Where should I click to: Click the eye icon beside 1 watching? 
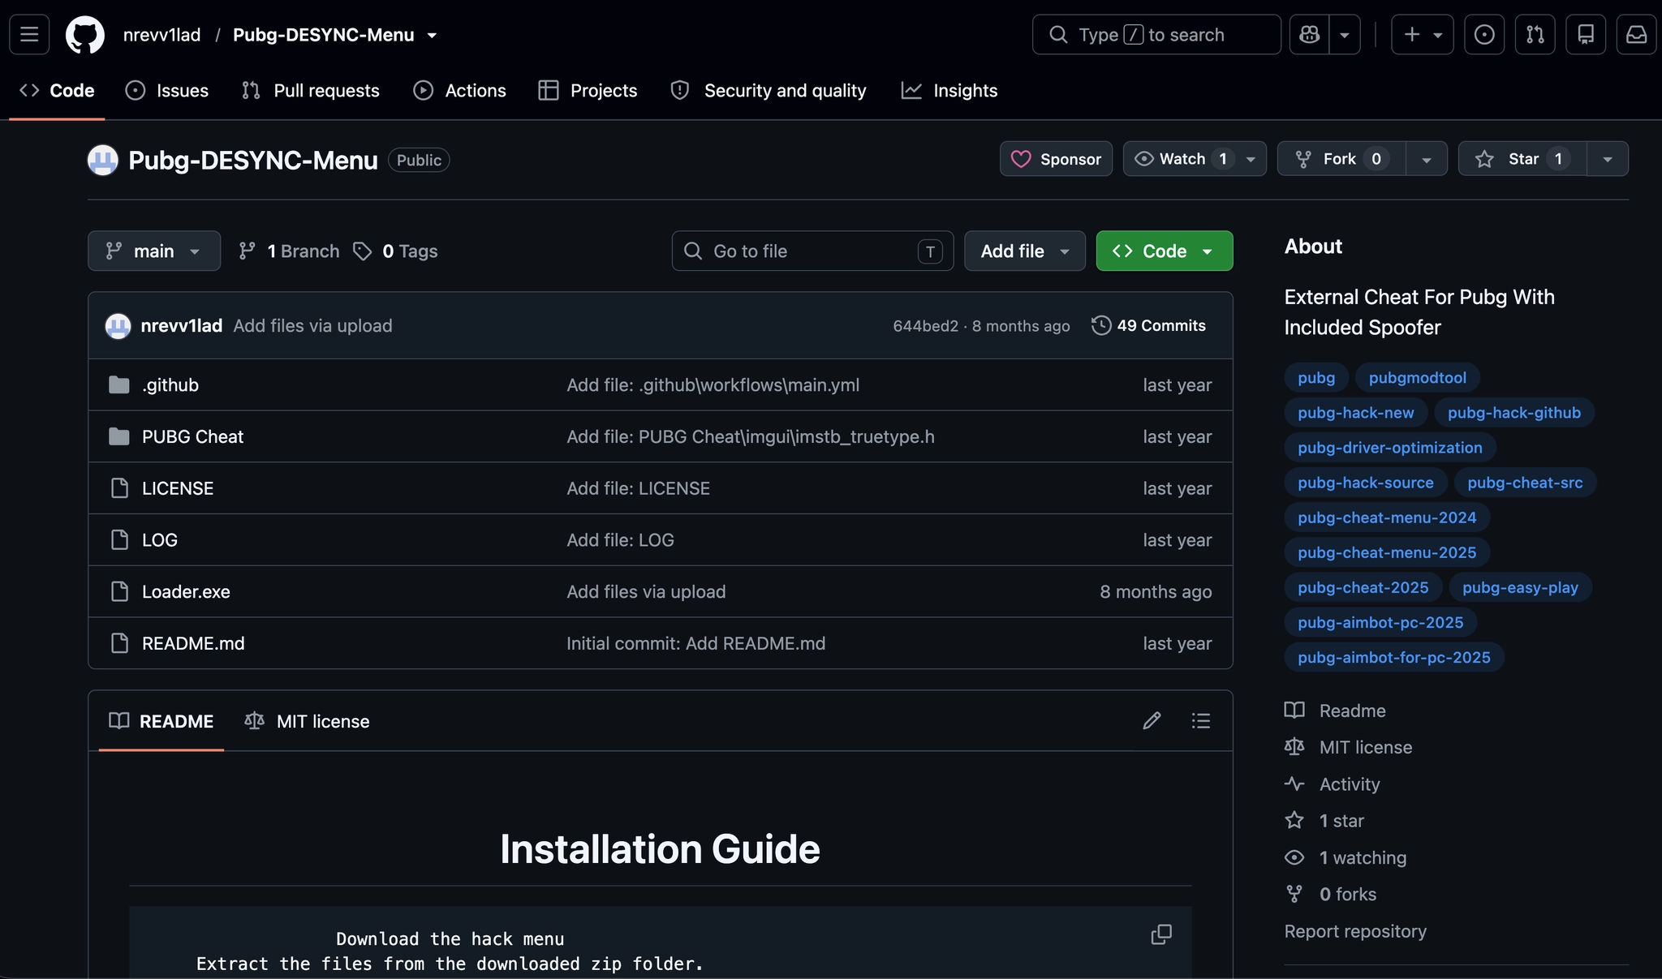point(1294,857)
